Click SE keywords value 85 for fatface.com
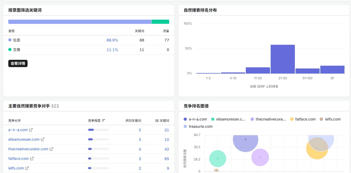The width and height of the screenshot is (351, 173). click(167, 159)
